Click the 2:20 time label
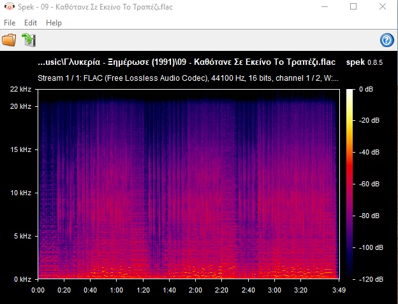The height and width of the screenshot is (304, 398). (221, 290)
